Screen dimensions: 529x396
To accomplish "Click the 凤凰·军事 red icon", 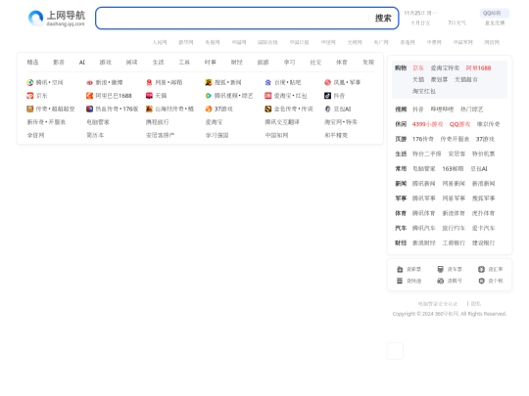I will [327, 82].
